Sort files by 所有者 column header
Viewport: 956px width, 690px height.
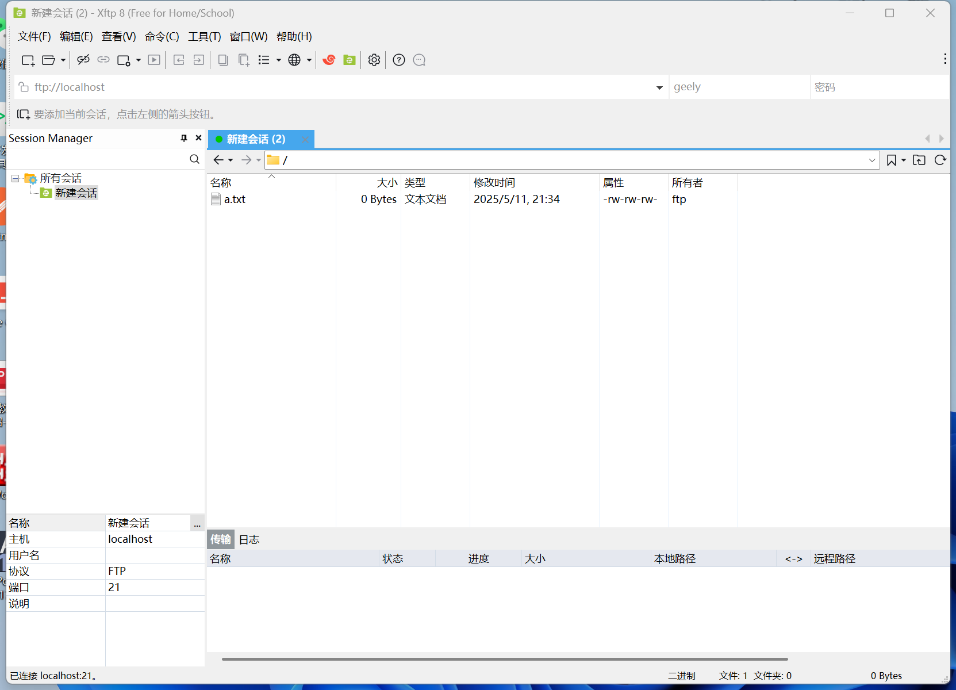click(x=702, y=182)
